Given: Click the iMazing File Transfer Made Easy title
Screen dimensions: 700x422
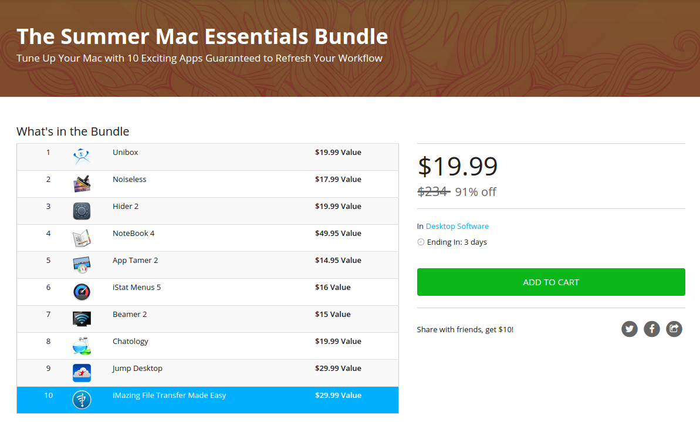Looking at the screenshot, I should pos(169,396).
